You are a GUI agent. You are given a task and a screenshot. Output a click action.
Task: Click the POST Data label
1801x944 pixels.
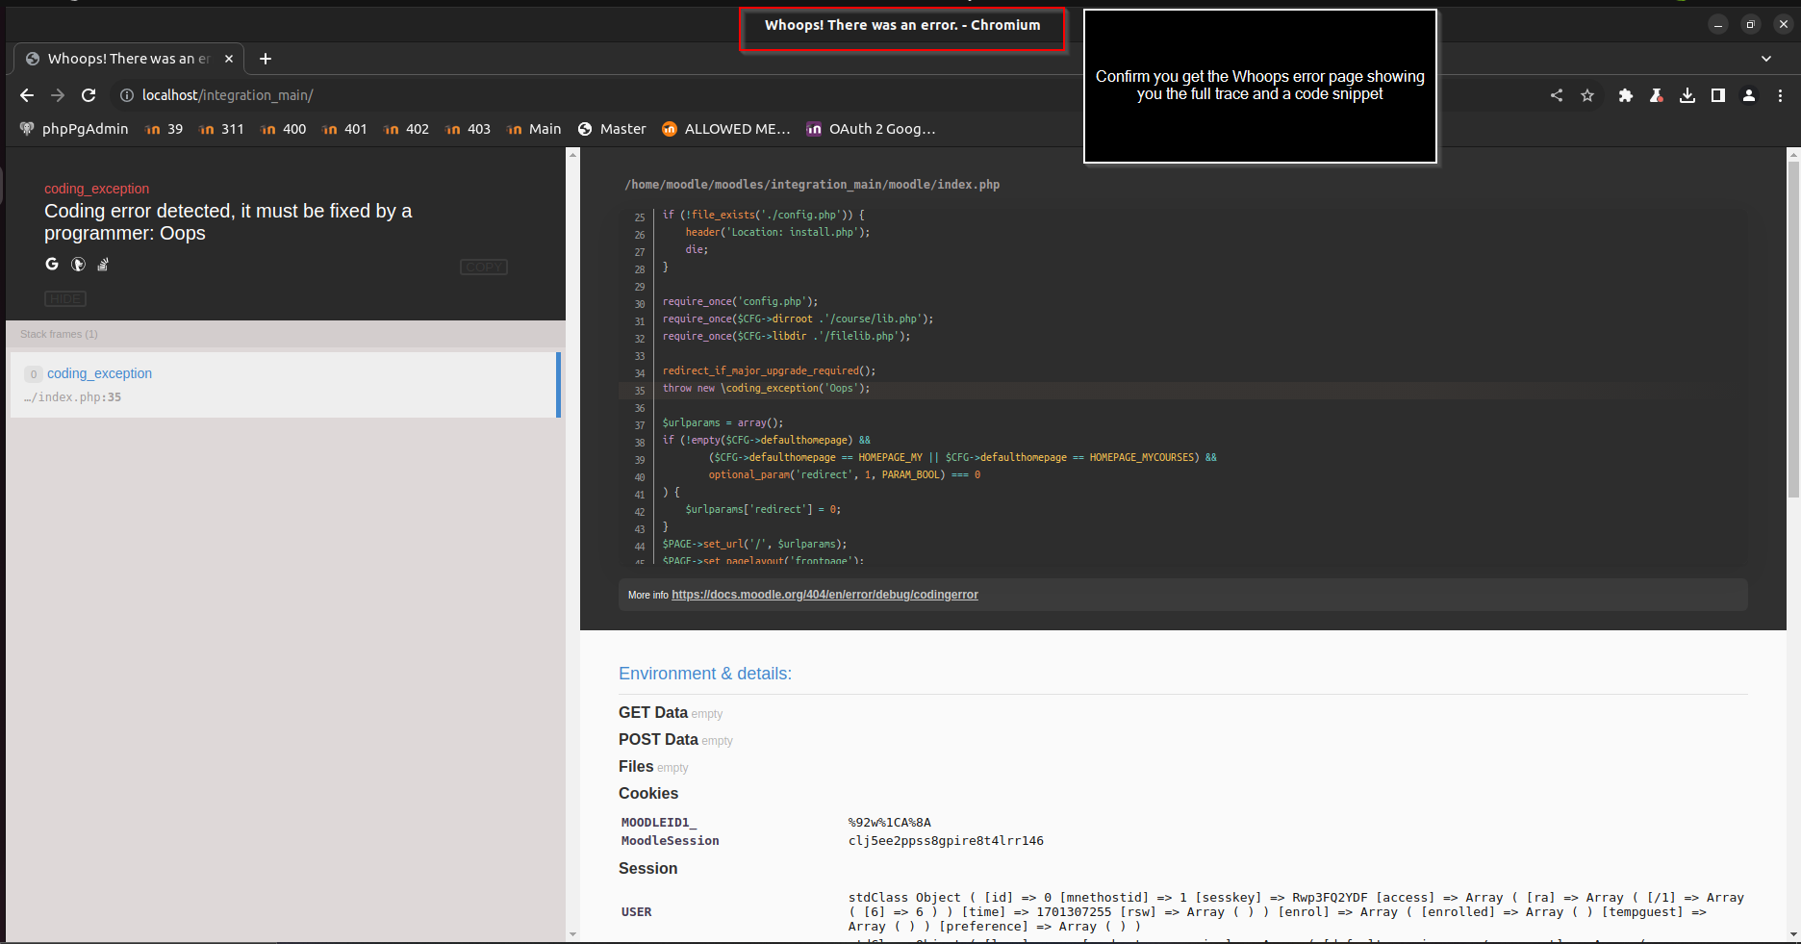[x=658, y=740]
